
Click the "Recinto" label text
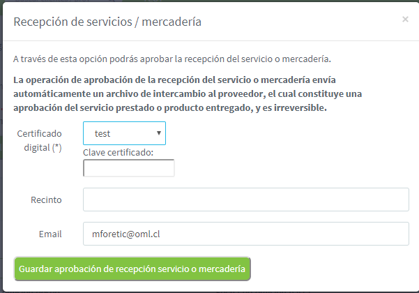(x=46, y=200)
